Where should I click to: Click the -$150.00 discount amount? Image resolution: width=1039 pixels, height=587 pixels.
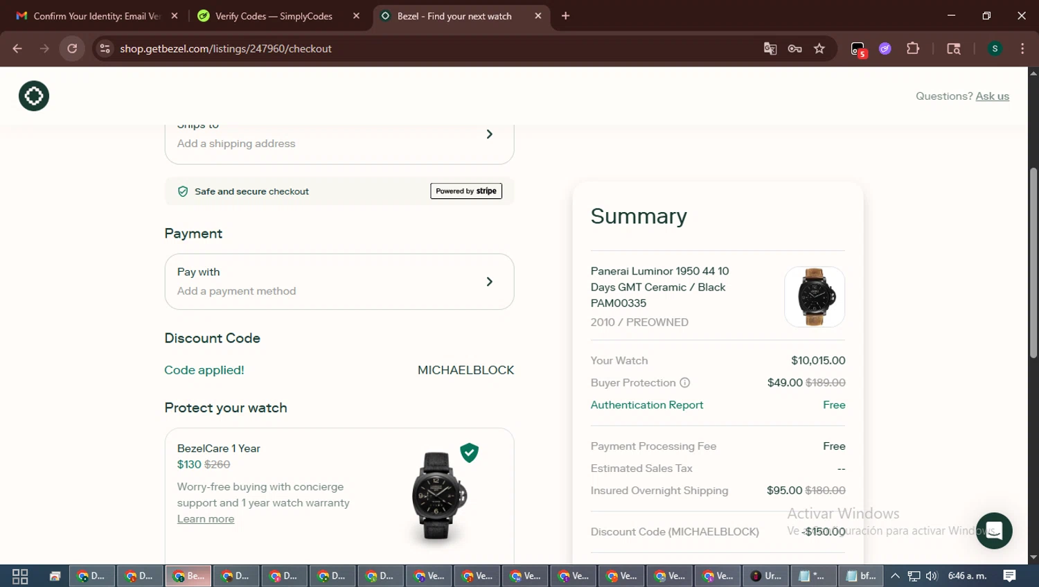[x=824, y=532]
